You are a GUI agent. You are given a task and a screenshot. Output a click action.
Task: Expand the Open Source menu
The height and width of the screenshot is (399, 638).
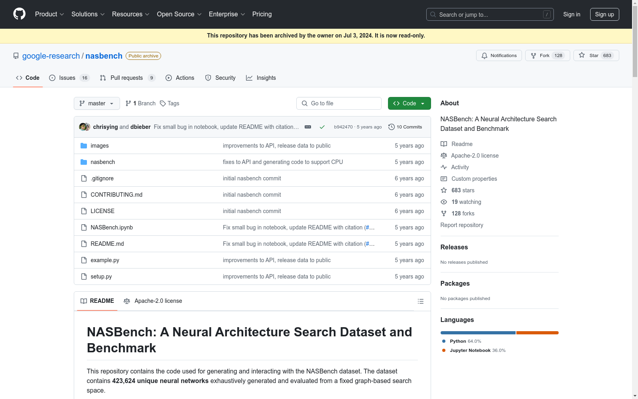[x=179, y=14]
